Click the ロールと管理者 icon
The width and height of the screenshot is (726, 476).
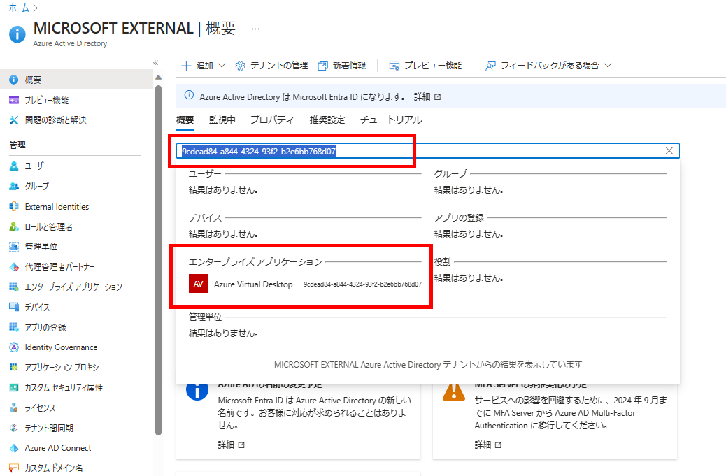[x=14, y=226]
